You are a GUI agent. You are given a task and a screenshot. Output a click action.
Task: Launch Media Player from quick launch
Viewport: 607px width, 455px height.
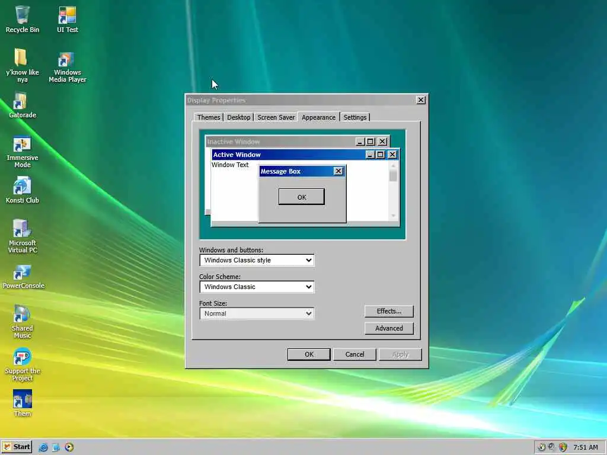[x=69, y=447]
